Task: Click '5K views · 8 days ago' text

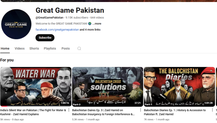Action: pyautogui.click(x=12, y=119)
